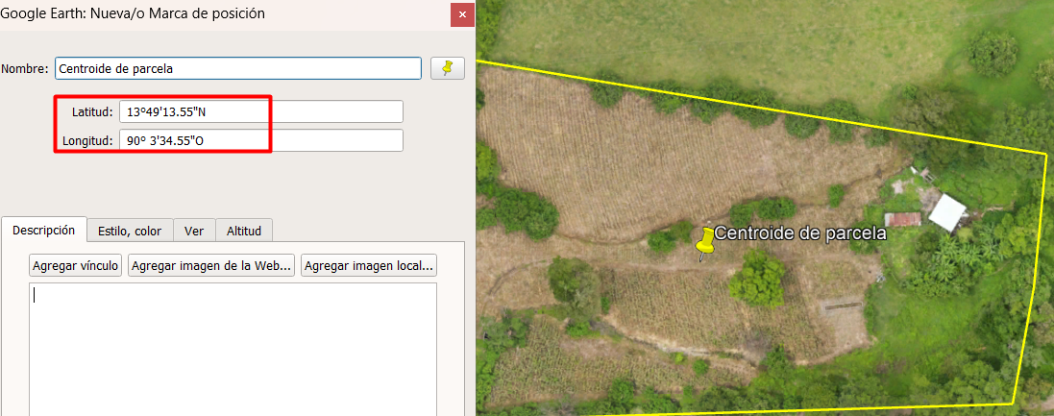Click Agregar imagen local button
The image size is (1054, 416).
pyautogui.click(x=369, y=265)
